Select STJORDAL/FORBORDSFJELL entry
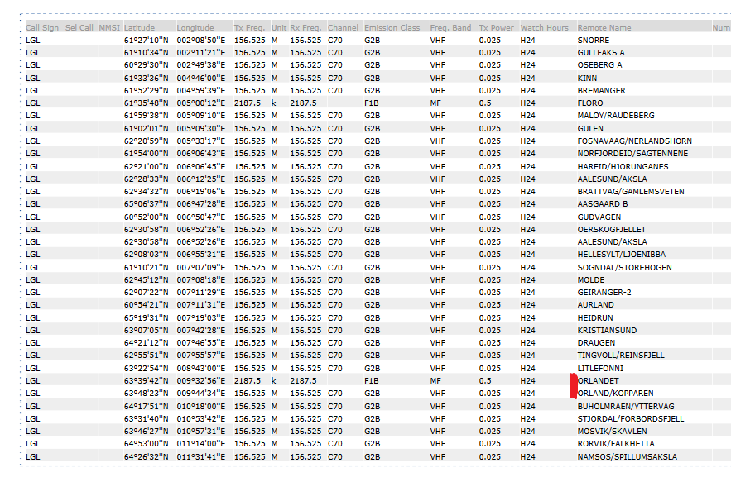The width and height of the screenshot is (731, 482). tap(630, 418)
